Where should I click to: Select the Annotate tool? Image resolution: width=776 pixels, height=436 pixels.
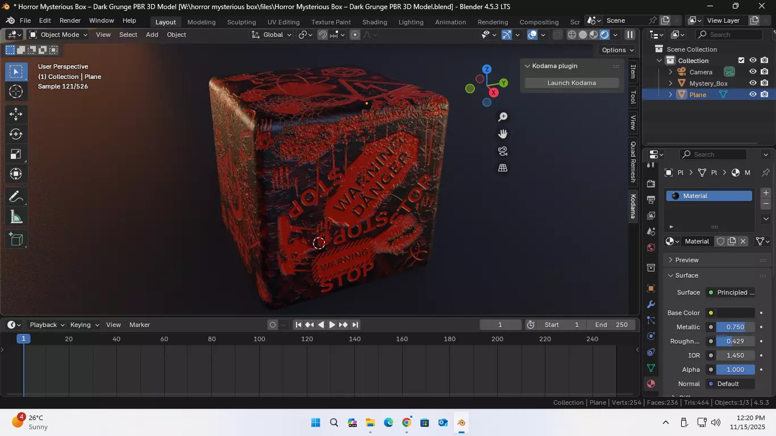click(16, 196)
